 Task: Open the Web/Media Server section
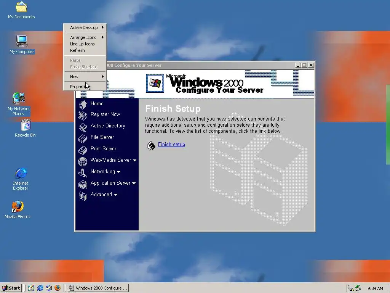(111, 160)
